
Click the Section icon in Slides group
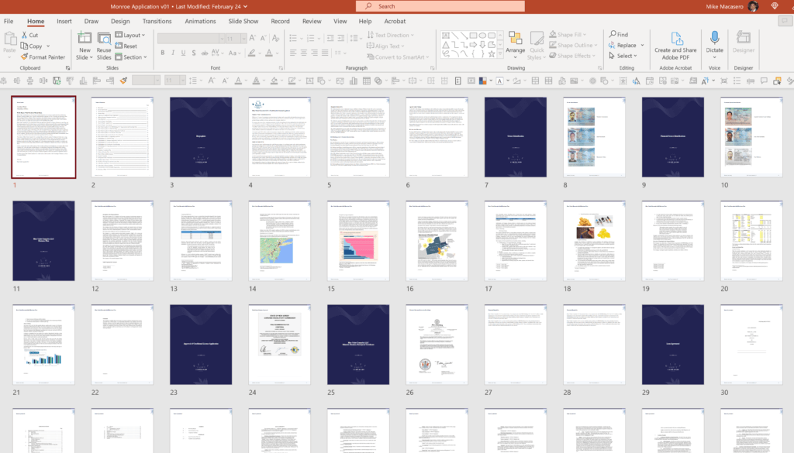pyautogui.click(x=119, y=57)
